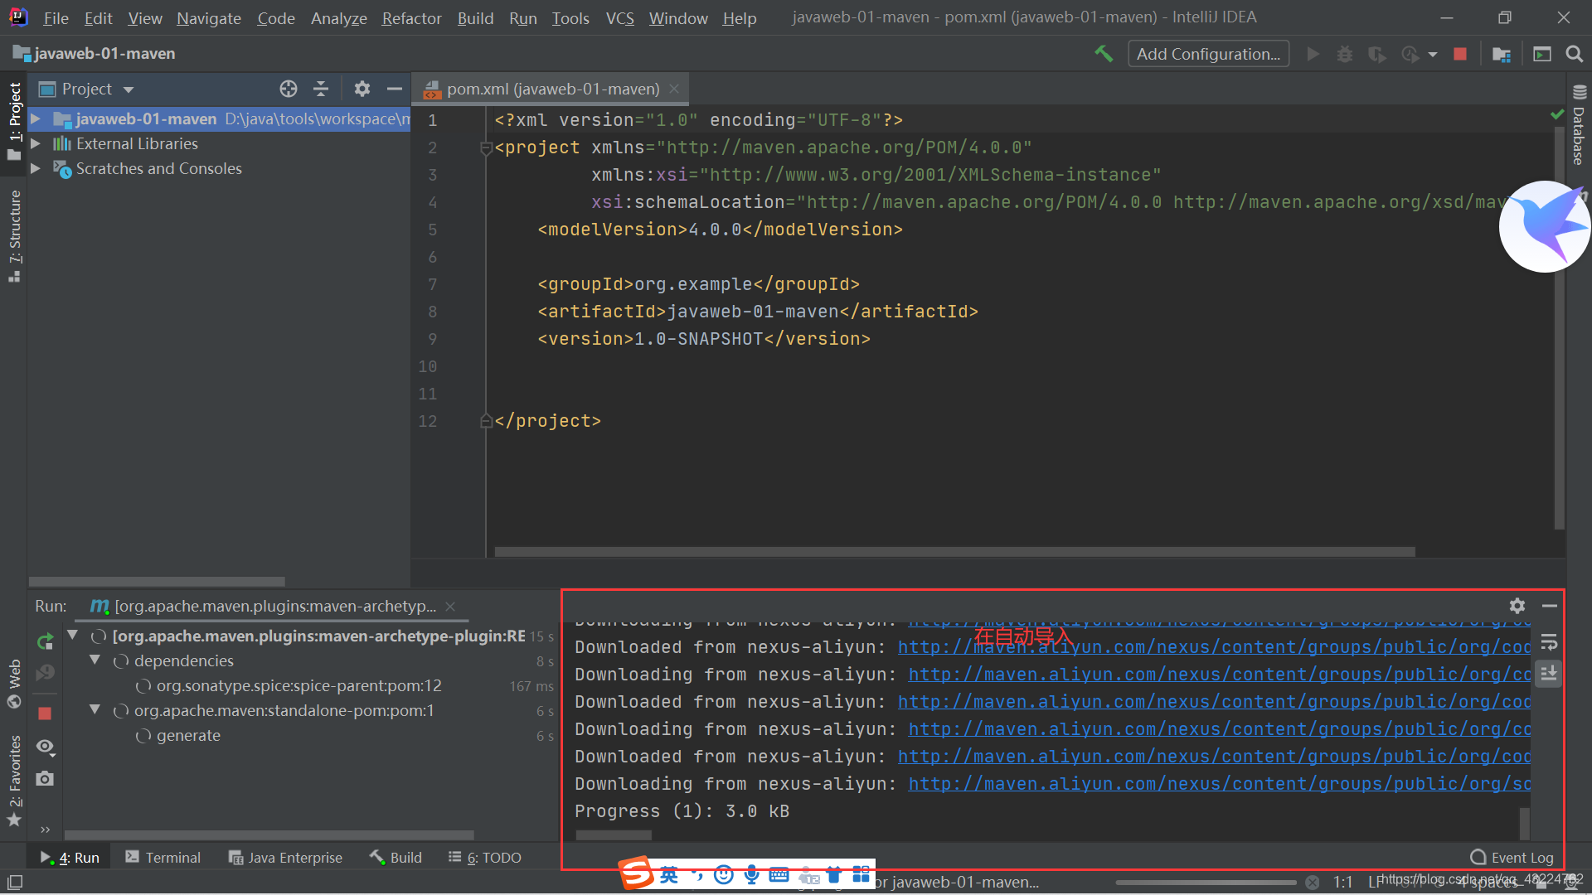This screenshot has width=1592, height=895.
Task: Click the first Downloaded from nexus-aliyun link
Action: pos(1214,647)
